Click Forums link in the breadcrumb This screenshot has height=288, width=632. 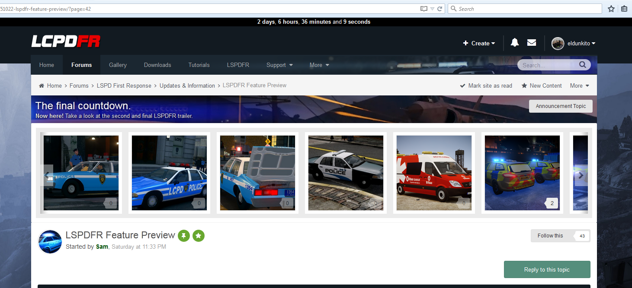[x=79, y=85]
